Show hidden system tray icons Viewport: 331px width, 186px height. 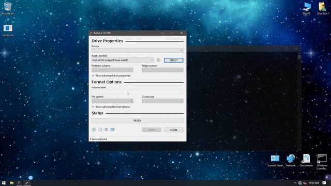(295, 183)
